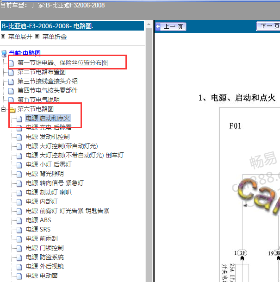Open 第五节电气说明
The width and height of the screenshot is (280, 282).
pos(38,100)
